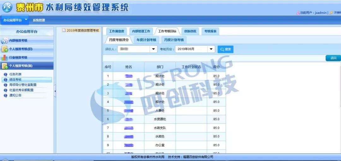This screenshot has width=341, height=161.
Task: Select the 工作考核目标 tab
Action: click(167, 31)
